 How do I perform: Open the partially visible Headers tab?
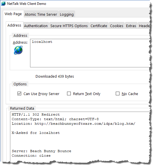(x=144, y=26)
